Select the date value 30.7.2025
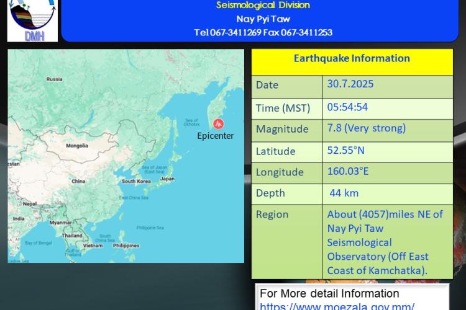The image size is (466, 310). (x=350, y=84)
